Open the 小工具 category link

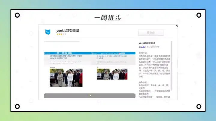pyautogui.click(x=142, y=47)
